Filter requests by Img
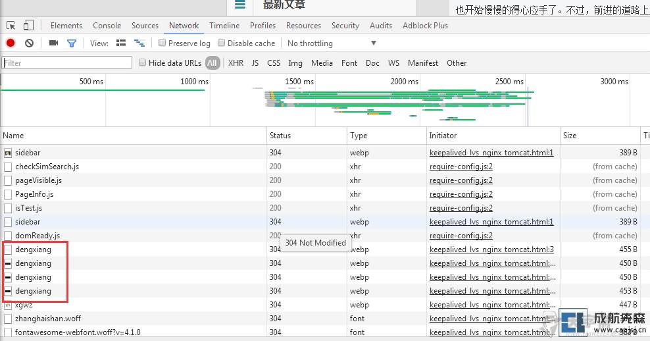Image resolution: width=650 pixels, height=341 pixels. coord(295,63)
